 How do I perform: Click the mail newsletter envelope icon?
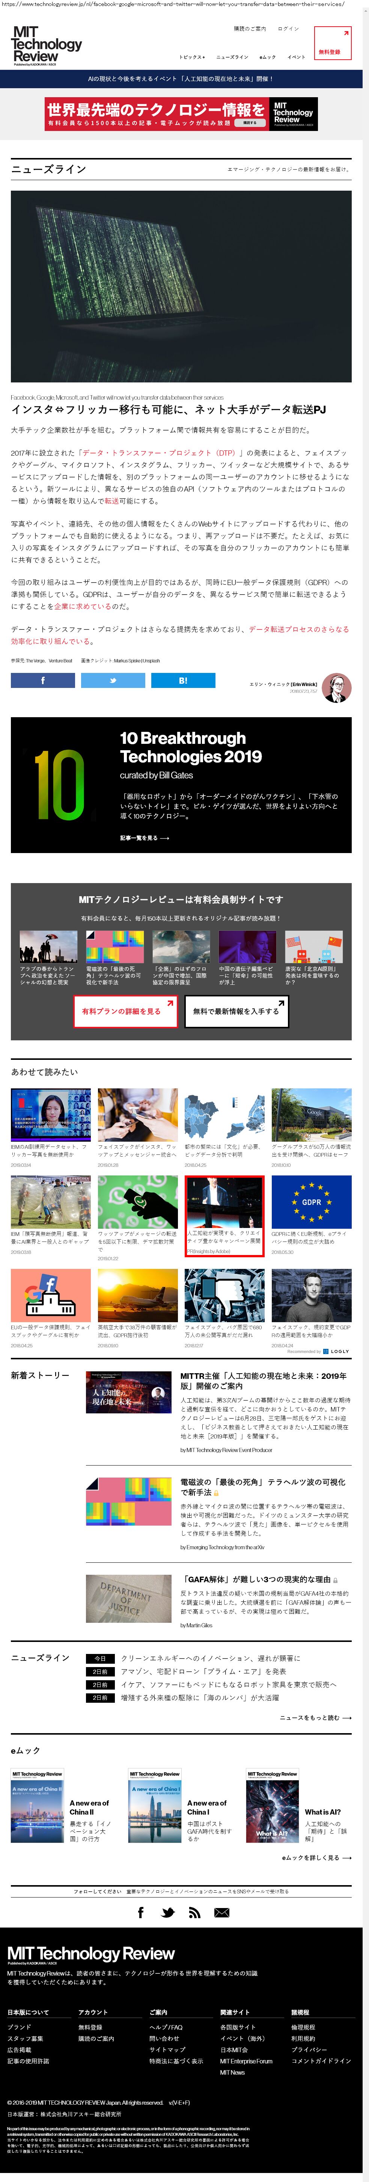click(x=222, y=1912)
